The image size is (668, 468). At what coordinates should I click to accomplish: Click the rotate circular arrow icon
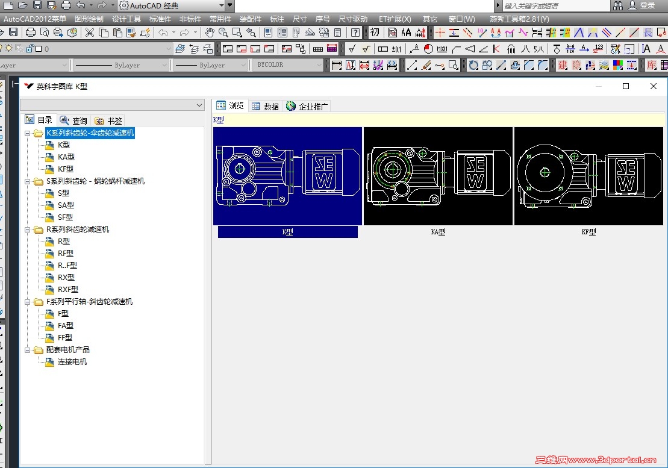pos(473,65)
